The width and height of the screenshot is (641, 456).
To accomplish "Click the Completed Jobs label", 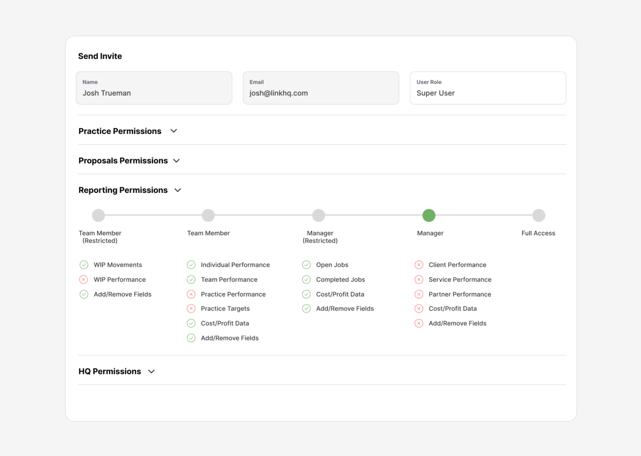I will [340, 280].
